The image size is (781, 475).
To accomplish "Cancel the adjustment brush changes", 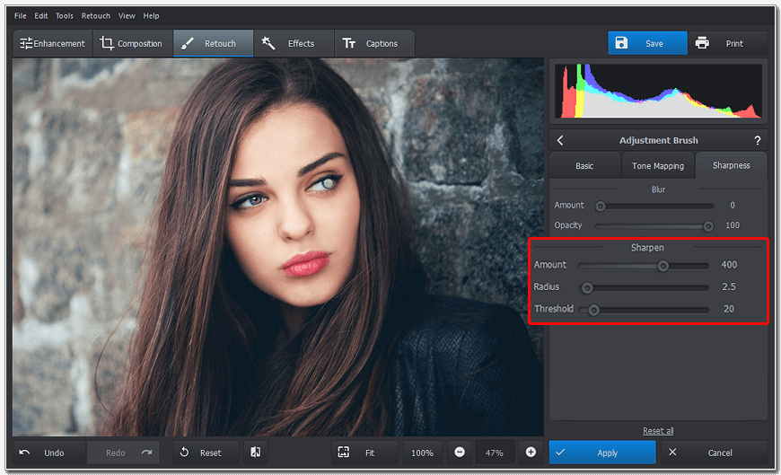I will [715, 453].
